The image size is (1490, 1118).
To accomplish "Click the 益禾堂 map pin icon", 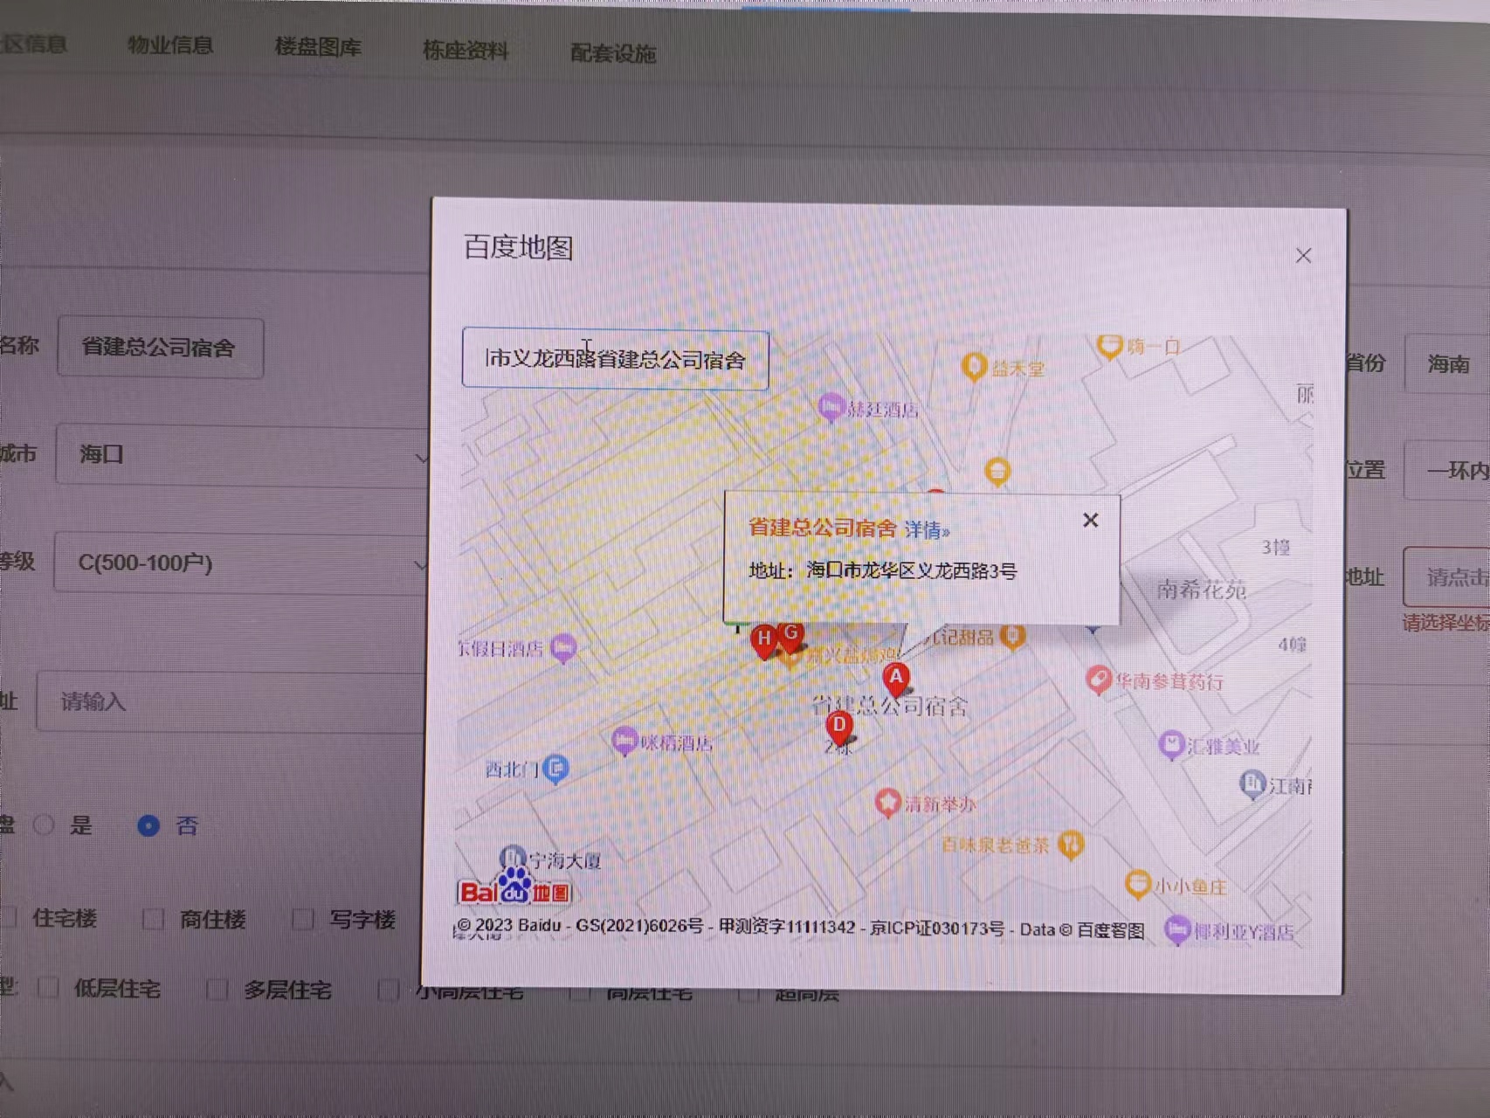I will (974, 366).
